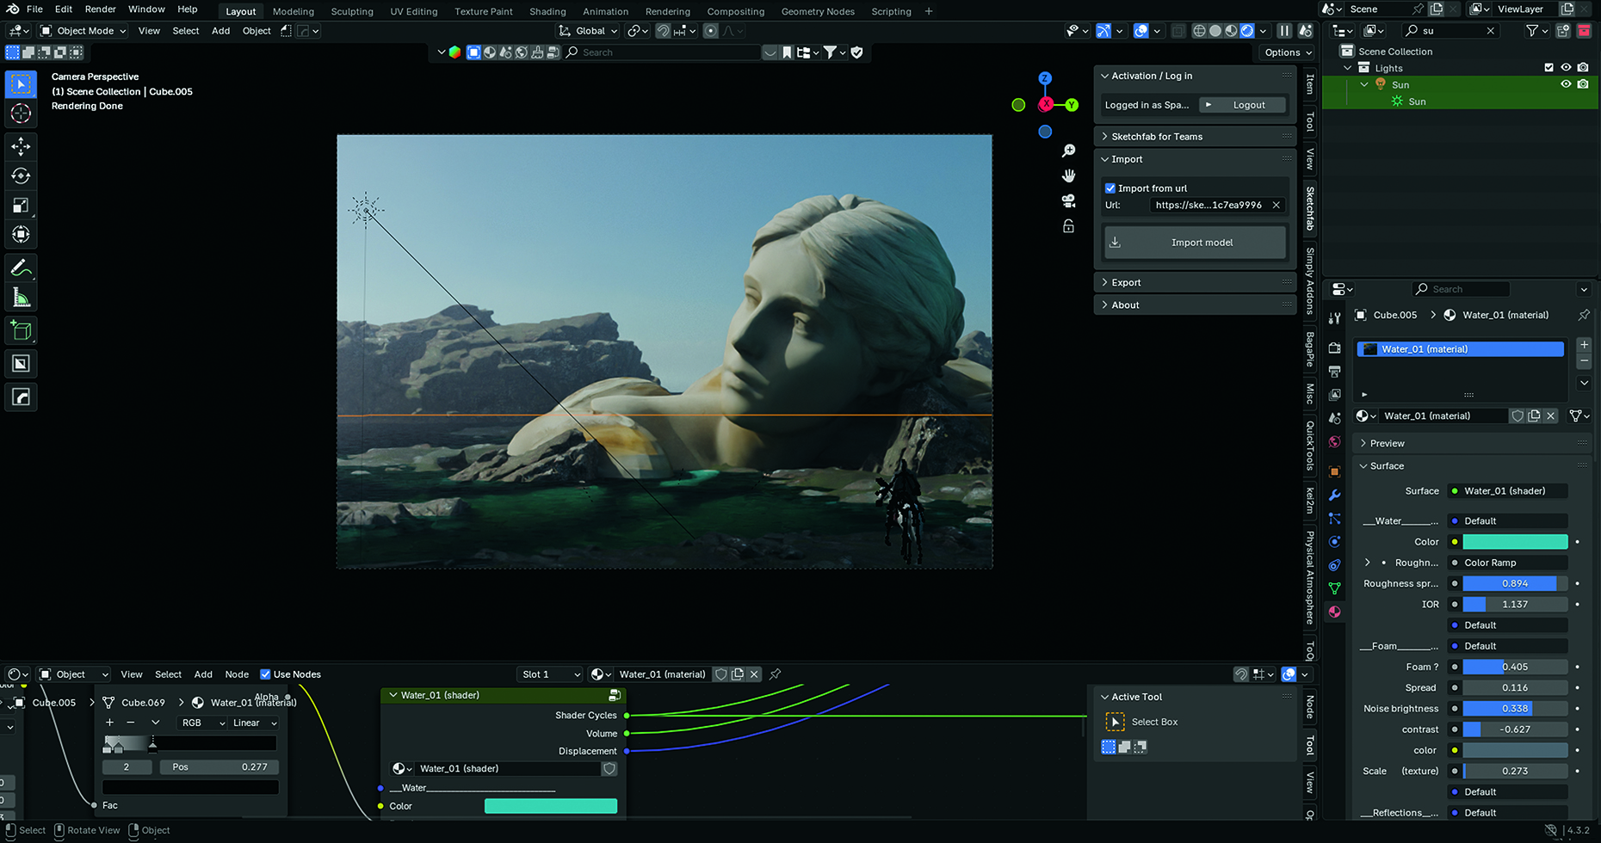
Task: Uncheck Import from url in the Sketchfab panel
Action: pyautogui.click(x=1110, y=188)
